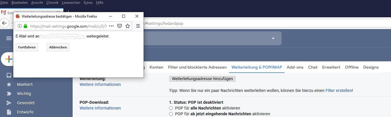Click the Firefox logo in popup title bar
391x117 pixels.
point(18,16)
